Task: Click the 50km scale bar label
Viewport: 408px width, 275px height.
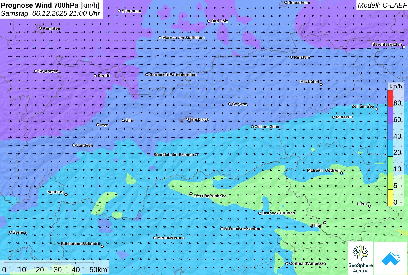Action: (98, 270)
